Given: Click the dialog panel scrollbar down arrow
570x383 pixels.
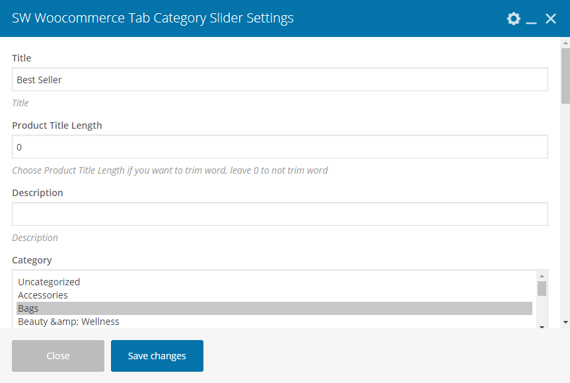Looking at the screenshot, I should click(x=565, y=322).
